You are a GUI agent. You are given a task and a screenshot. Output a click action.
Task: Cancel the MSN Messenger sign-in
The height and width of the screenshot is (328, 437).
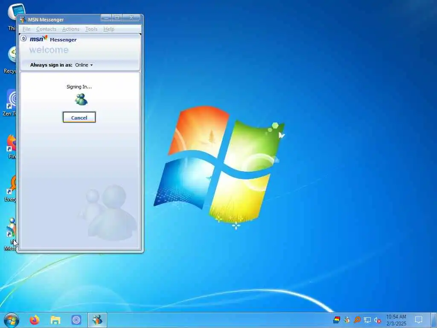pyautogui.click(x=79, y=117)
